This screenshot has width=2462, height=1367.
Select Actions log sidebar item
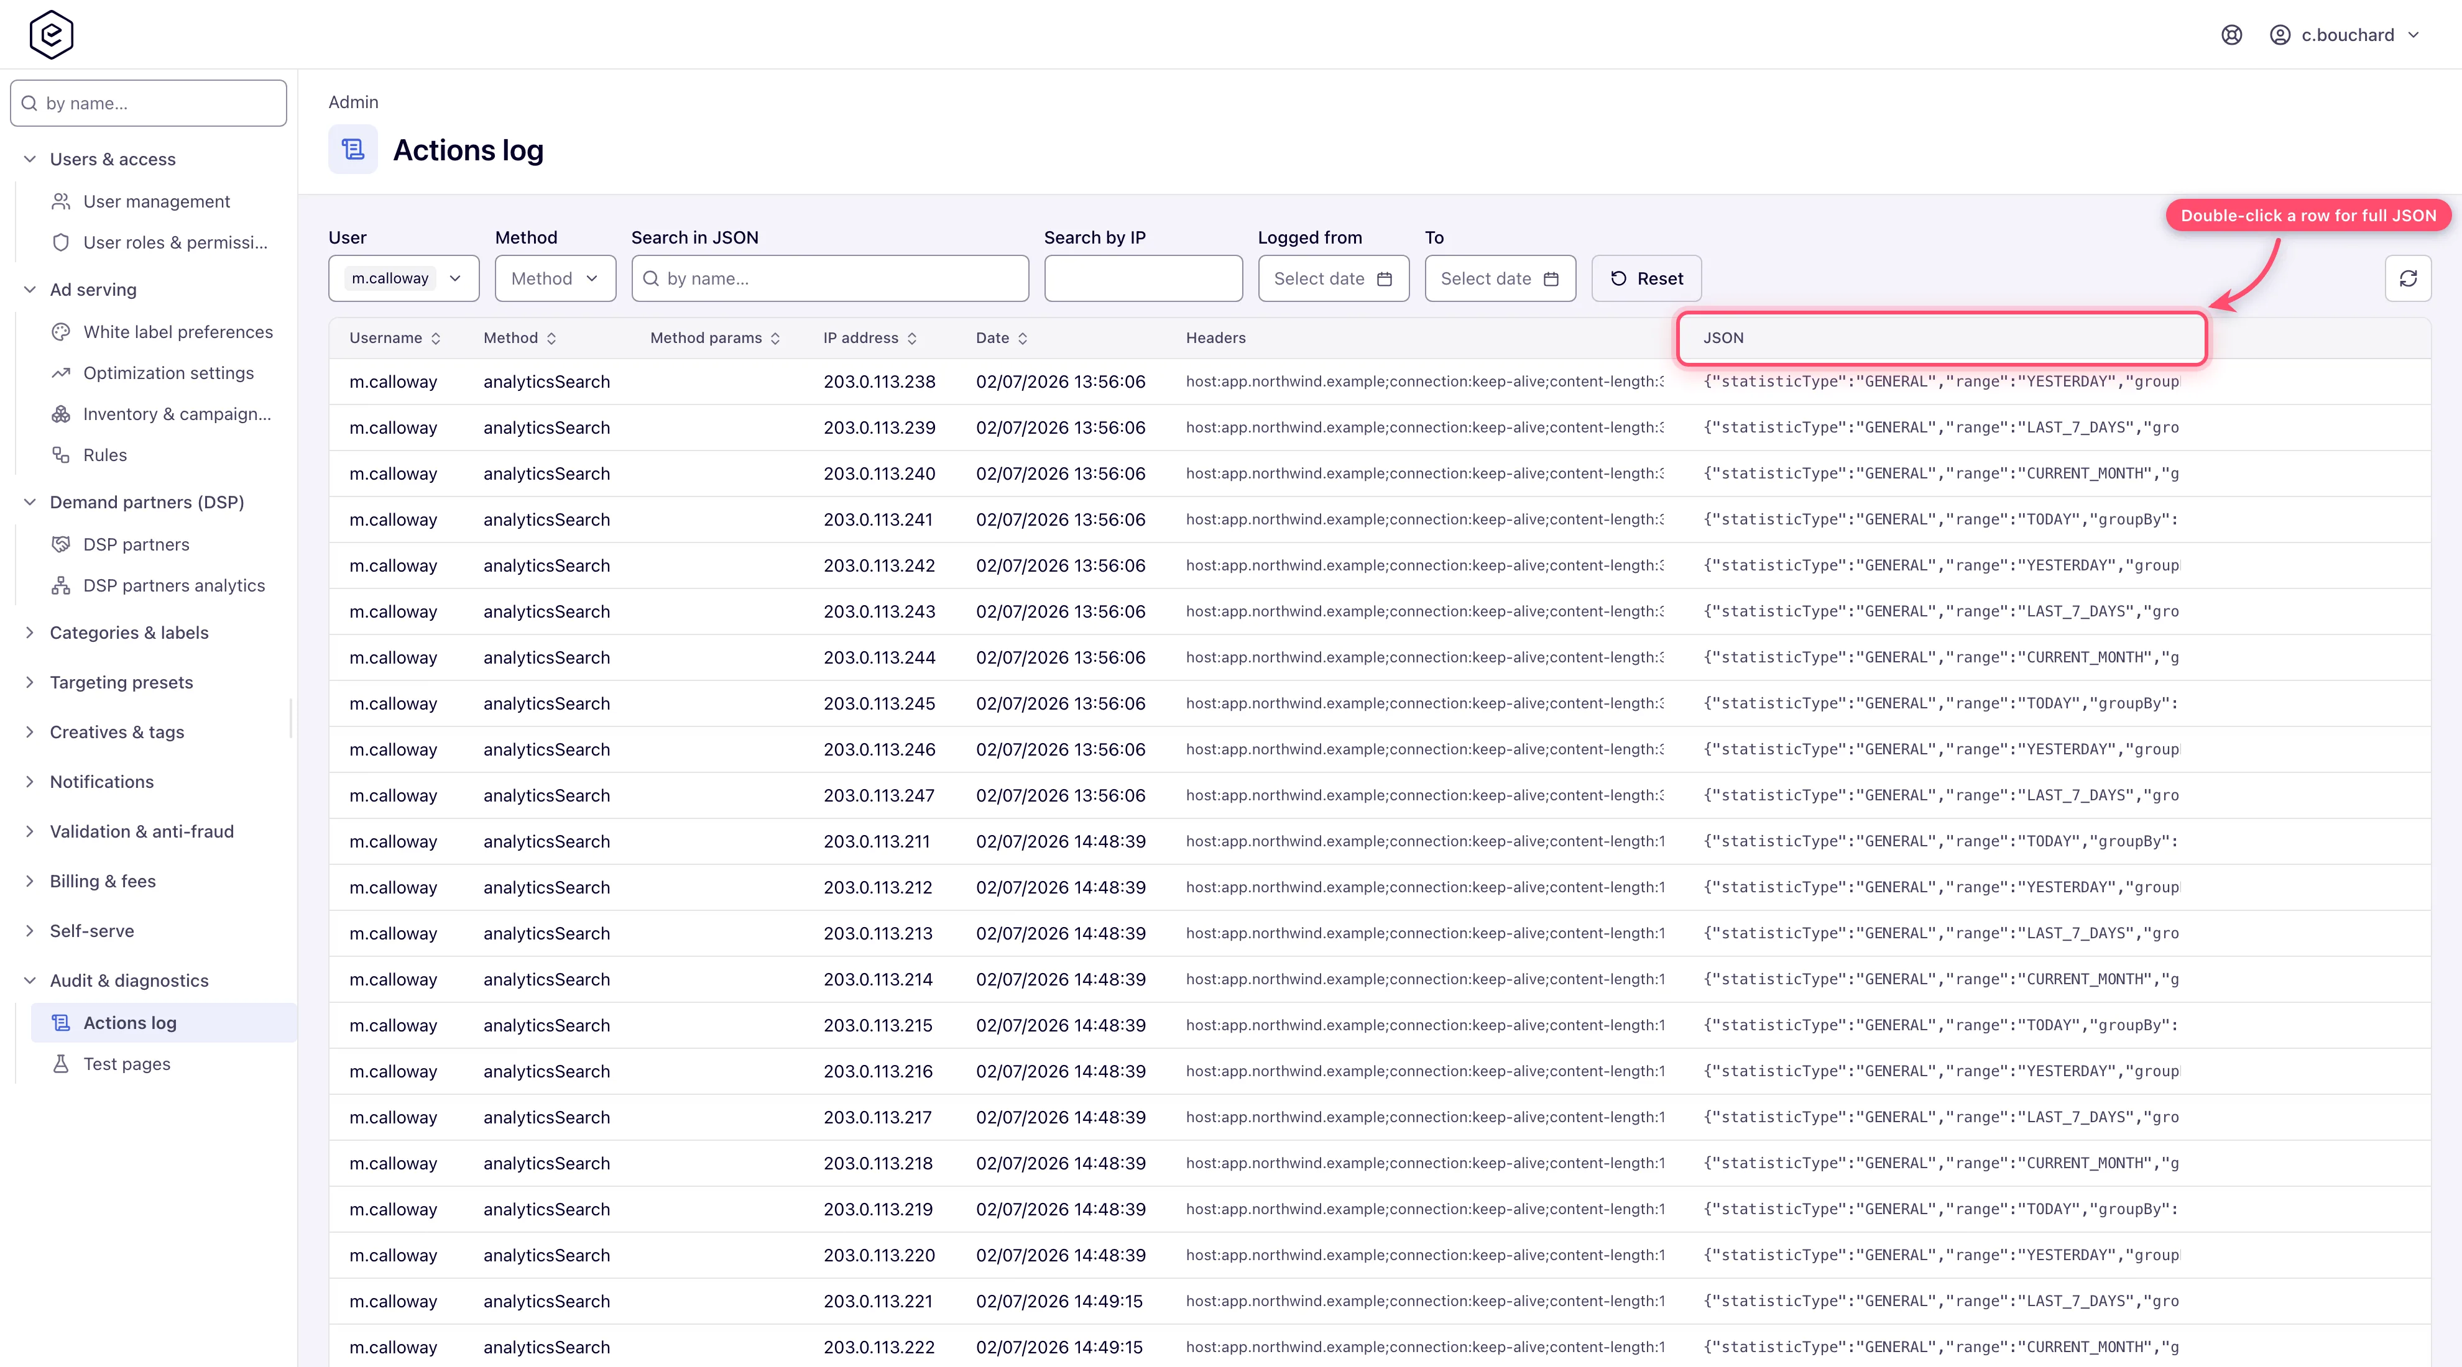pos(164,1023)
